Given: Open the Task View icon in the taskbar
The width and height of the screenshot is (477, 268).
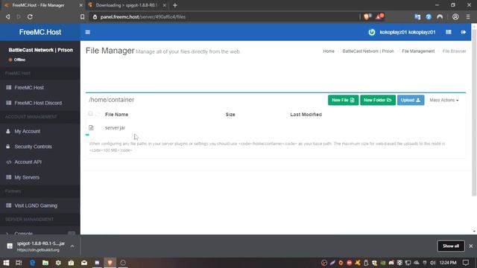Looking at the screenshot, I should (x=19, y=263).
